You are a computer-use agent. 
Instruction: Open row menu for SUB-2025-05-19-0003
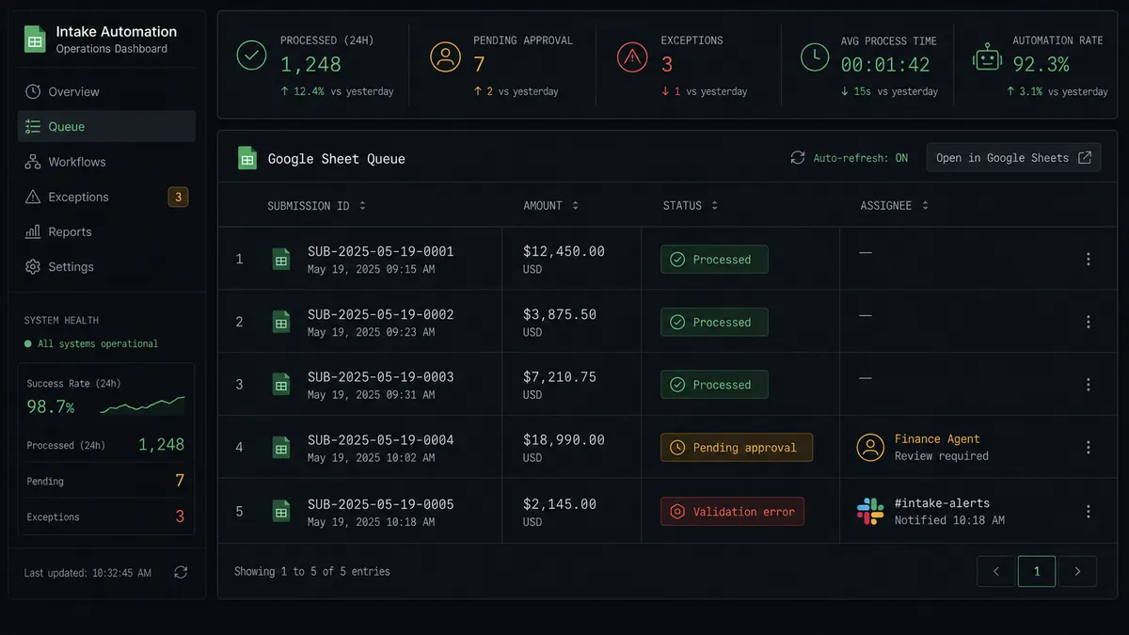coord(1089,384)
